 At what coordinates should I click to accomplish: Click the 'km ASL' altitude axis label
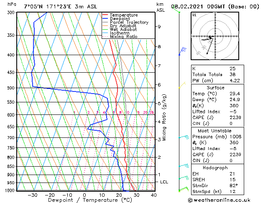point(161,7)
